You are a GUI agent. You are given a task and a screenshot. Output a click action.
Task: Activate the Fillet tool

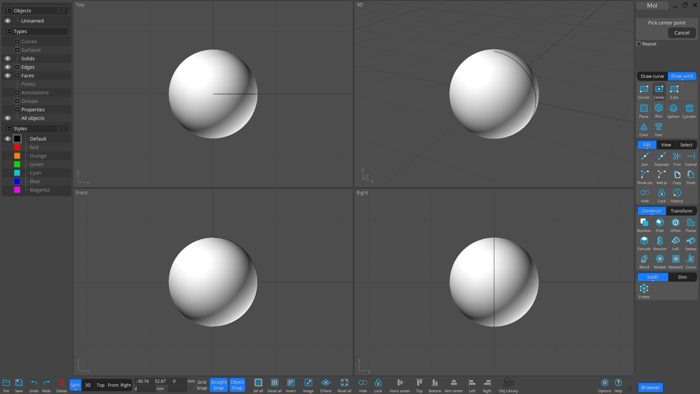pos(660,225)
